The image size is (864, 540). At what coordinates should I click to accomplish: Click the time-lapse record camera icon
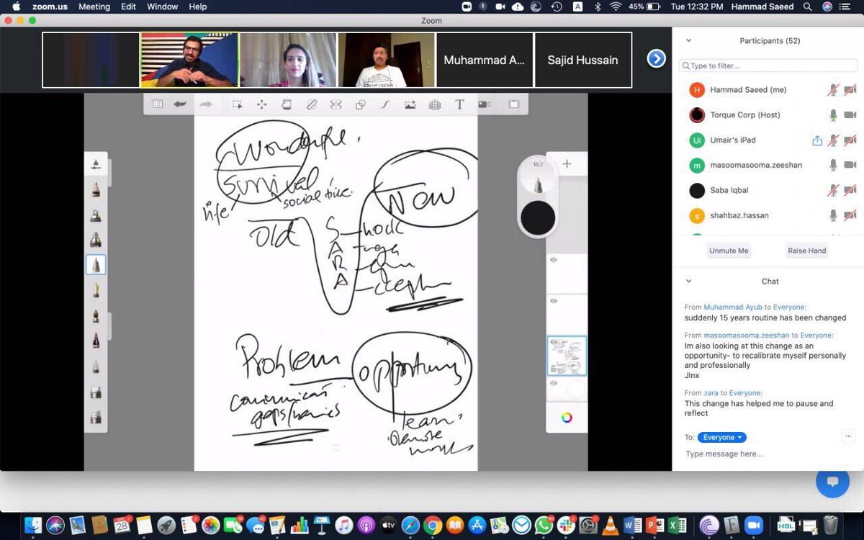point(485,104)
